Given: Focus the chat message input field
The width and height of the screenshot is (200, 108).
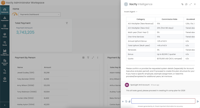Looking at the screenshot, I should (x=163, y=101).
